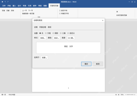Open the 应用于 dropdown showing 段落

point(44,58)
